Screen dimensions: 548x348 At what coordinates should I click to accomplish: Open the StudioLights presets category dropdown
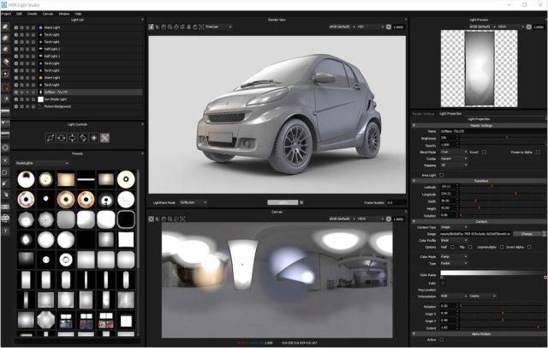[x=43, y=163]
